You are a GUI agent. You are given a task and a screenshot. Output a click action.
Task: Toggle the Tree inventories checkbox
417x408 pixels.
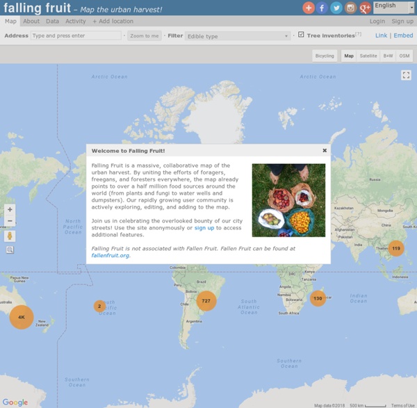(x=301, y=34)
